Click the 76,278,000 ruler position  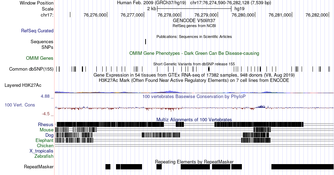(x=169, y=15)
